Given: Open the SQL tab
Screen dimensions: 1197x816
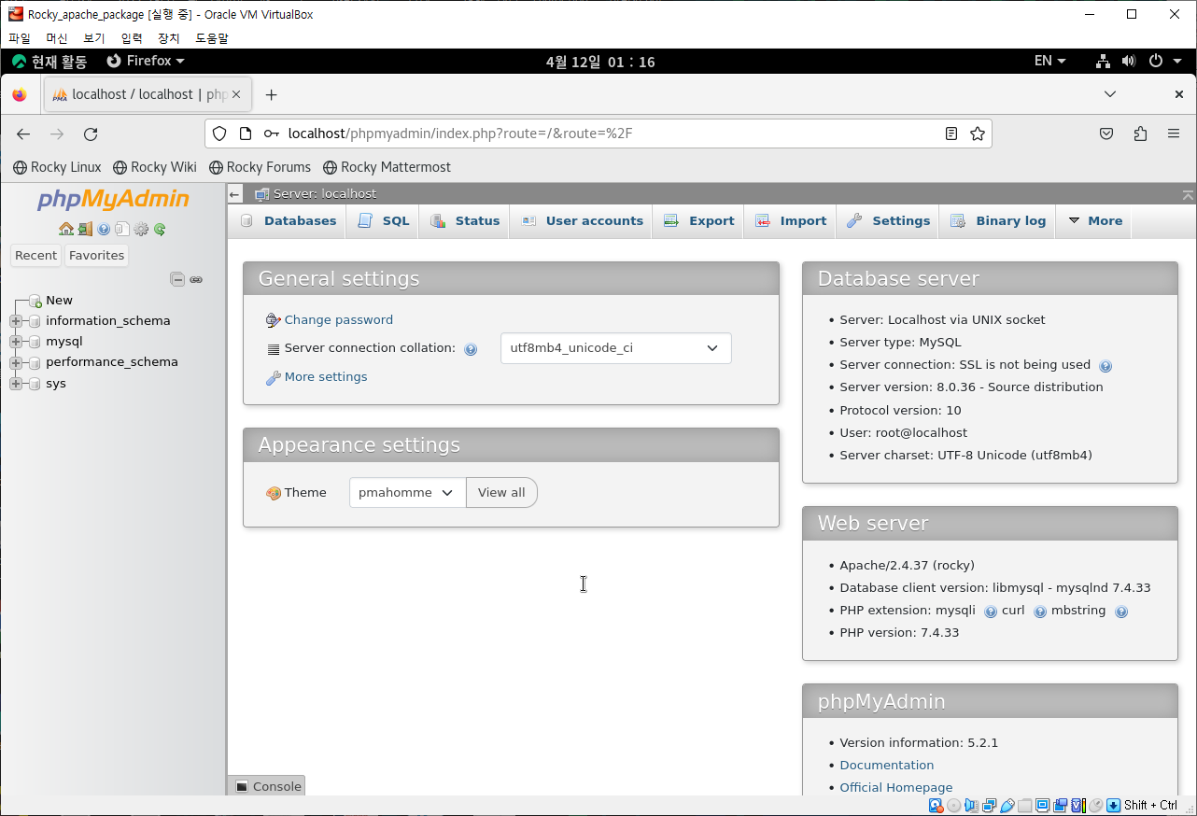Looking at the screenshot, I should pos(383,221).
